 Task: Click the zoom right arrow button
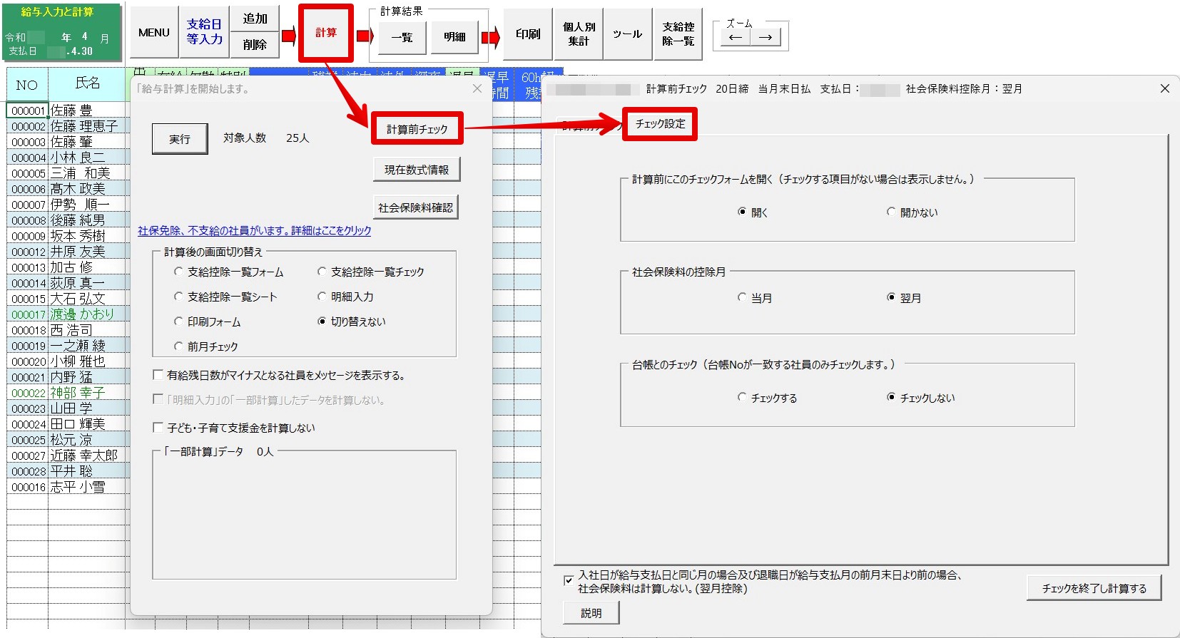click(x=766, y=38)
